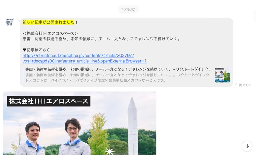Image resolution: width=257 pixels, height=155 pixels.
Task: Click the 宇宙・防衛の技術を極め message sentence
Action: pos(101,39)
